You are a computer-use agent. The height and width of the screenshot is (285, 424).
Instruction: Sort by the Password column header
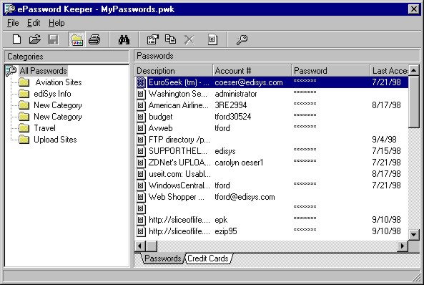[330, 71]
